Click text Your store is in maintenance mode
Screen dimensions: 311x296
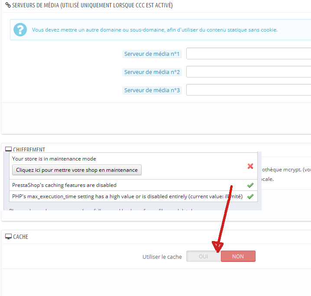pyautogui.click(x=54, y=159)
